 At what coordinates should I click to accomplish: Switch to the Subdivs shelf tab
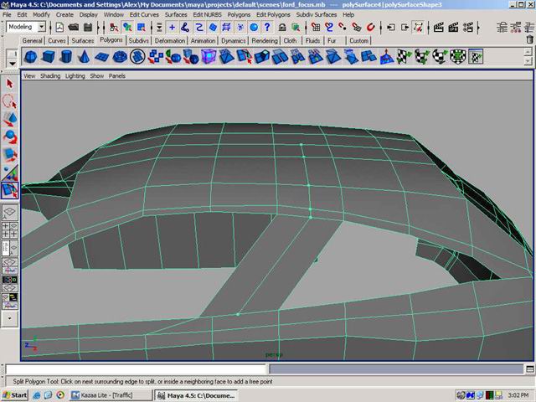coord(138,40)
